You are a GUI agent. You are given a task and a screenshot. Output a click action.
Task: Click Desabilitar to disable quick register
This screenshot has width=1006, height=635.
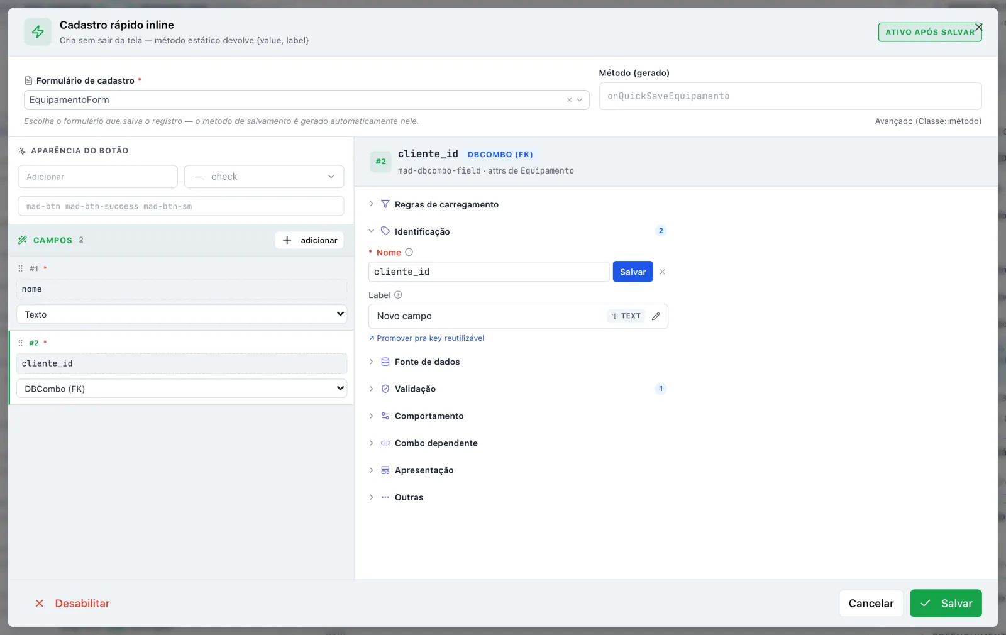pyautogui.click(x=72, y=603)
